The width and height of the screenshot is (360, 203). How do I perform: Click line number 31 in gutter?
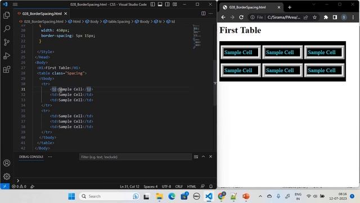coord(23,89)
